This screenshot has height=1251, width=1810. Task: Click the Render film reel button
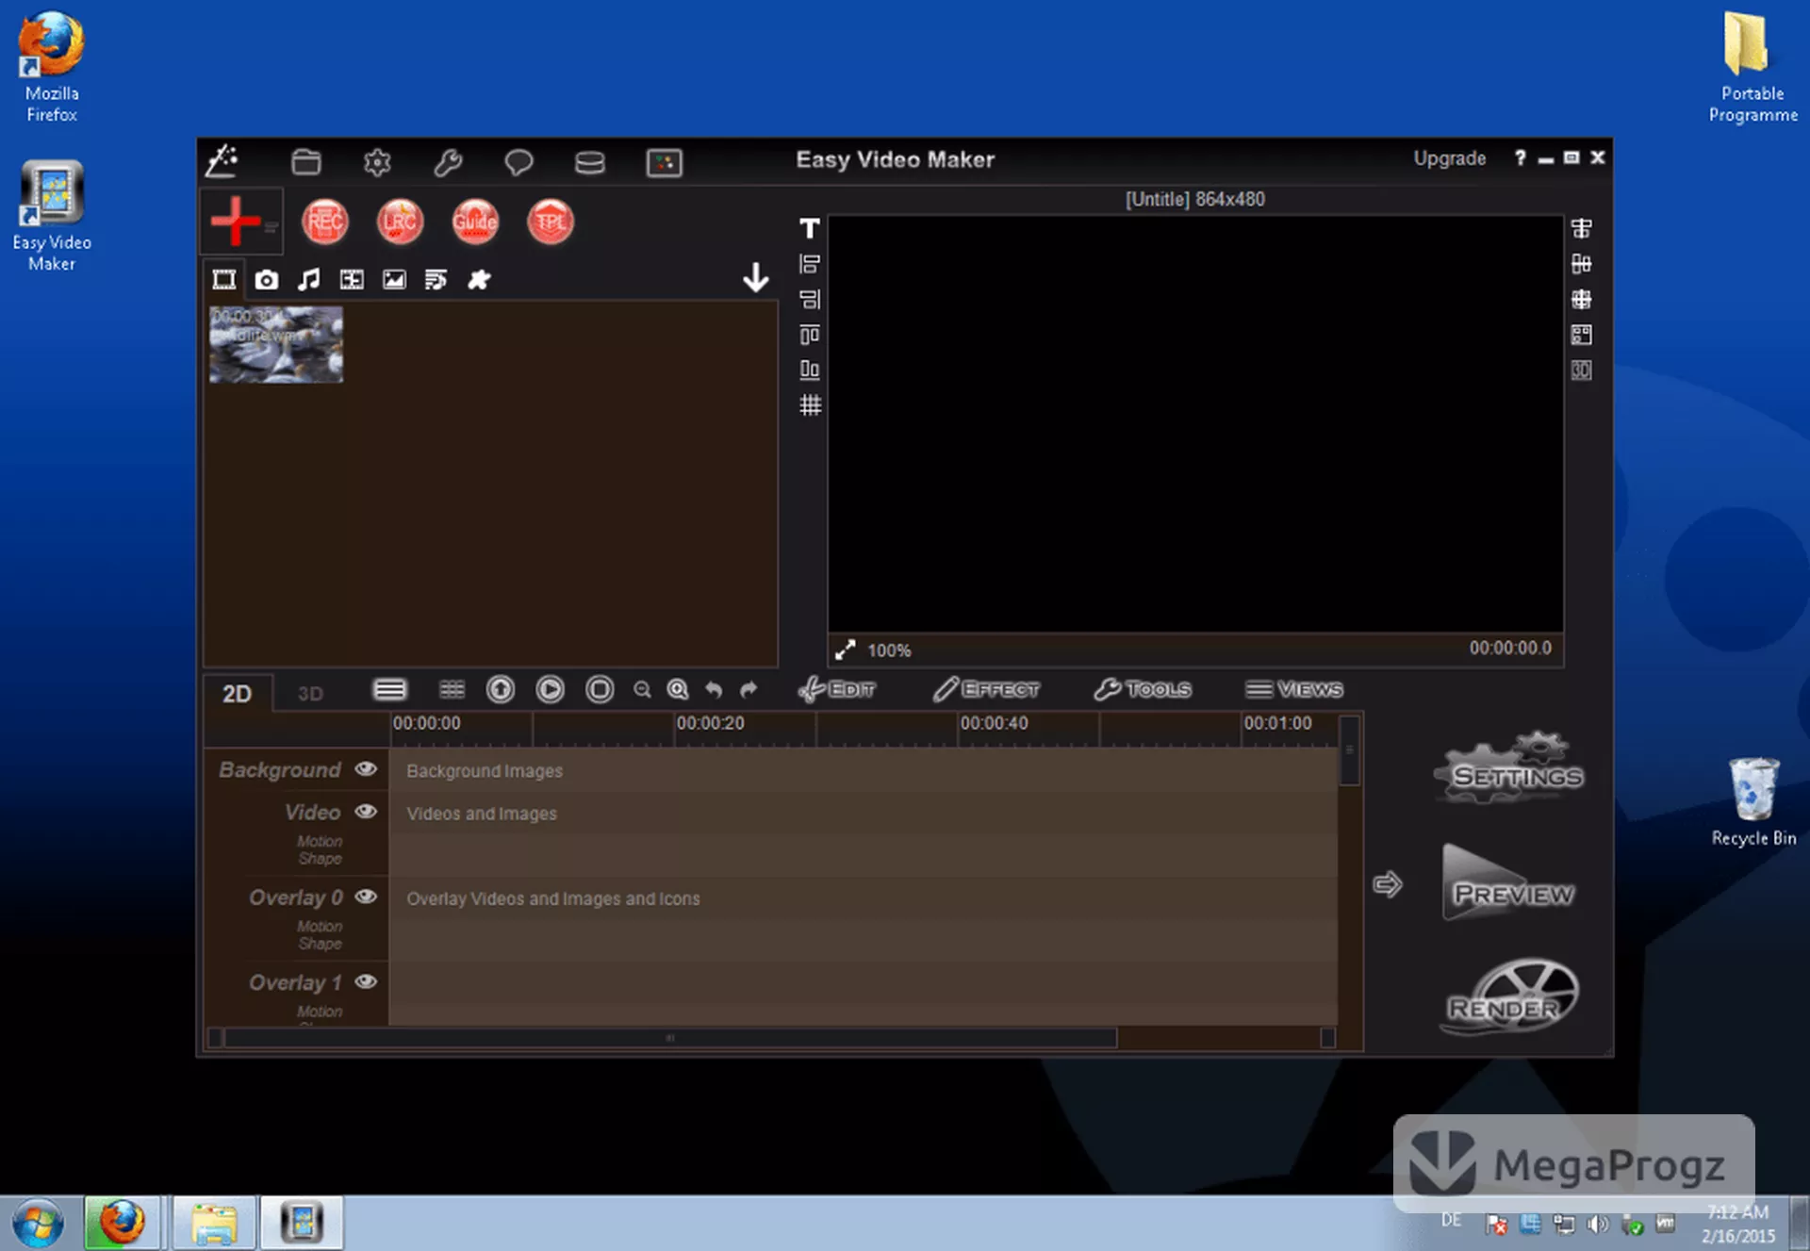coord(1511,997)
